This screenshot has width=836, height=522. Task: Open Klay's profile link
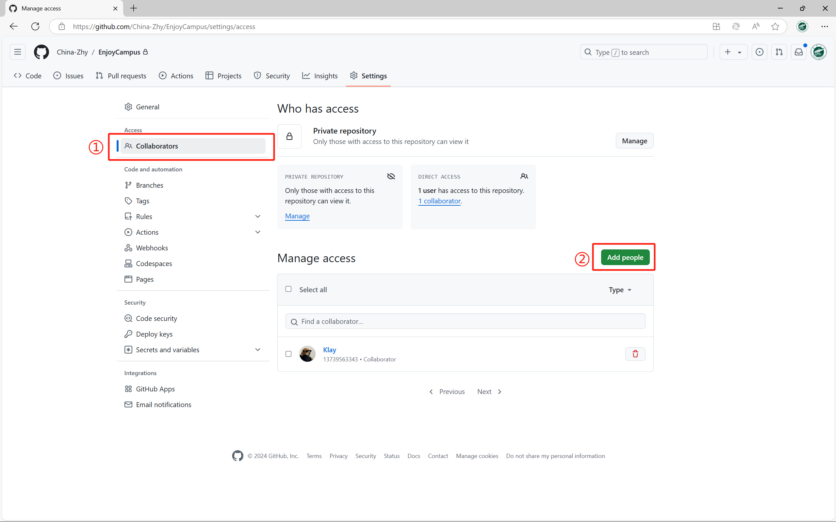click(x=330, y=350)
